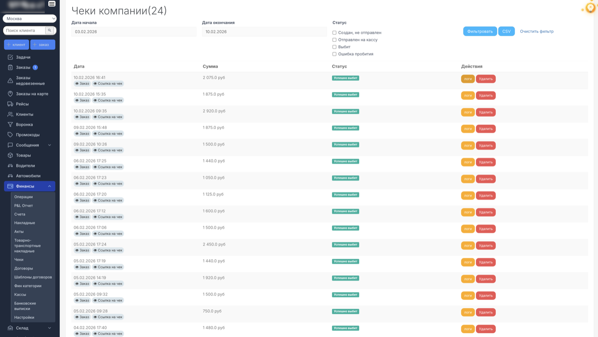This screenshot has height=337, width=598.
Task: Click the map pin icon for Заказы на карте
Action: [10, 94]
